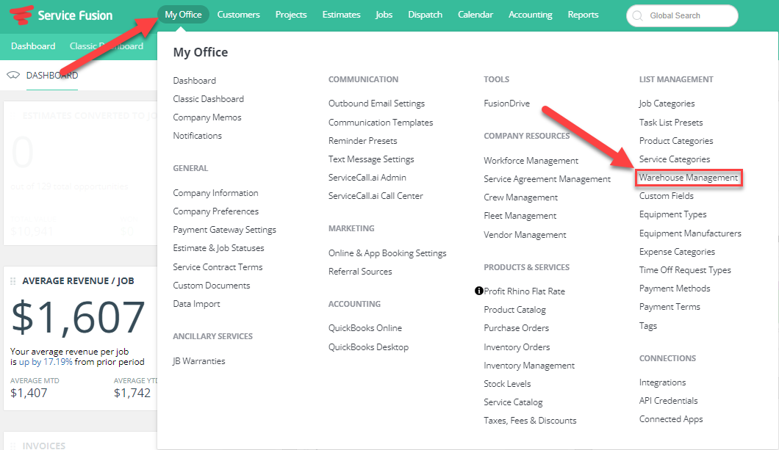Screen dimensions: 779x450
Task: Open the Dispatch menu
Action: click(426, 15)
